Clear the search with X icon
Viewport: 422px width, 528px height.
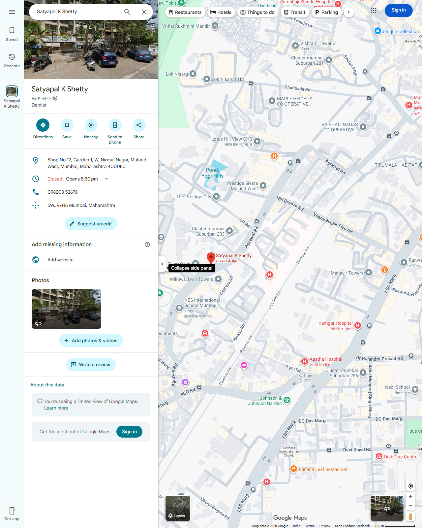pyautogui.click(x=144, y=12)
